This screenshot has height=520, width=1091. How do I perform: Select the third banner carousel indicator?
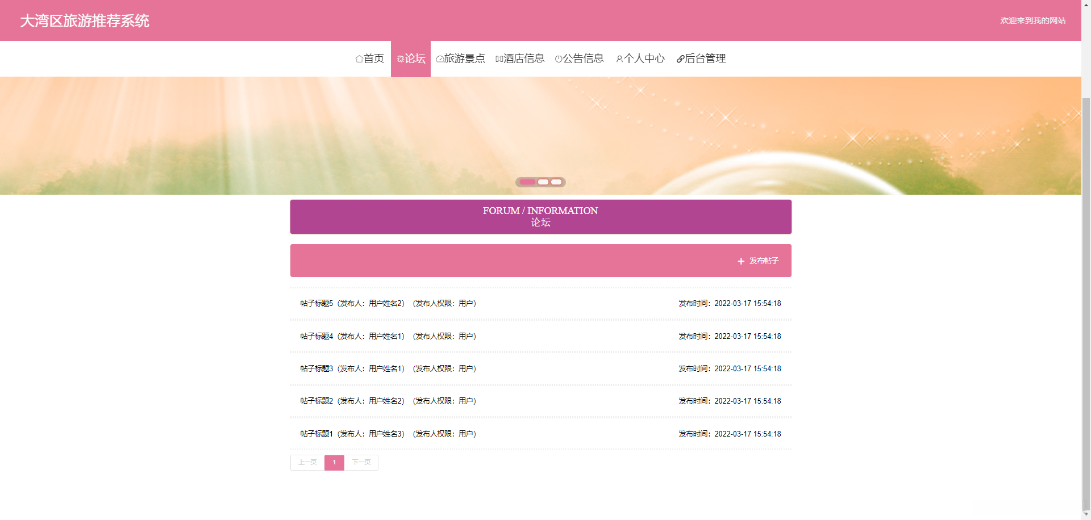pyautogui.click(x=556, y=182)
